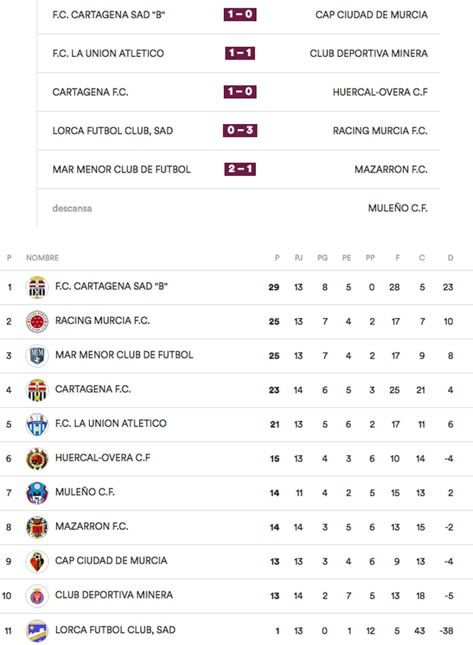
Task: Click the Lorca Futbol Club, SAD crest
Action: 37,630
